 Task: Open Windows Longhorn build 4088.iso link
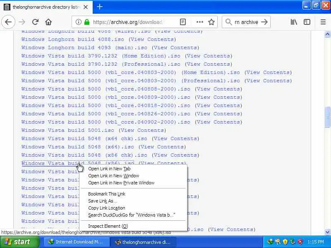(x=73, y=39)
